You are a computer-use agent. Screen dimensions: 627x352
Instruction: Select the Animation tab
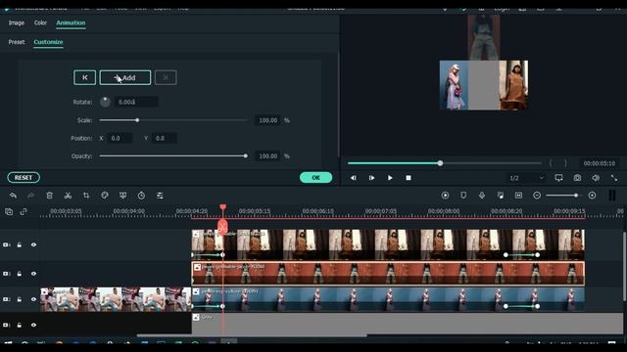pos(71,22)
